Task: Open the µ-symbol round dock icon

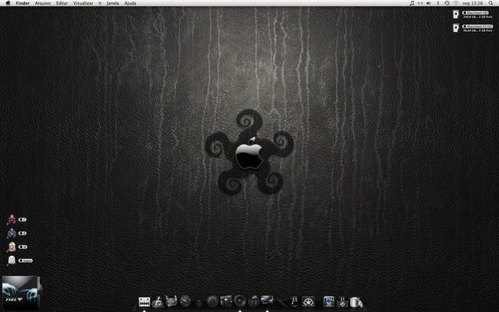Action: click(295, 301)
